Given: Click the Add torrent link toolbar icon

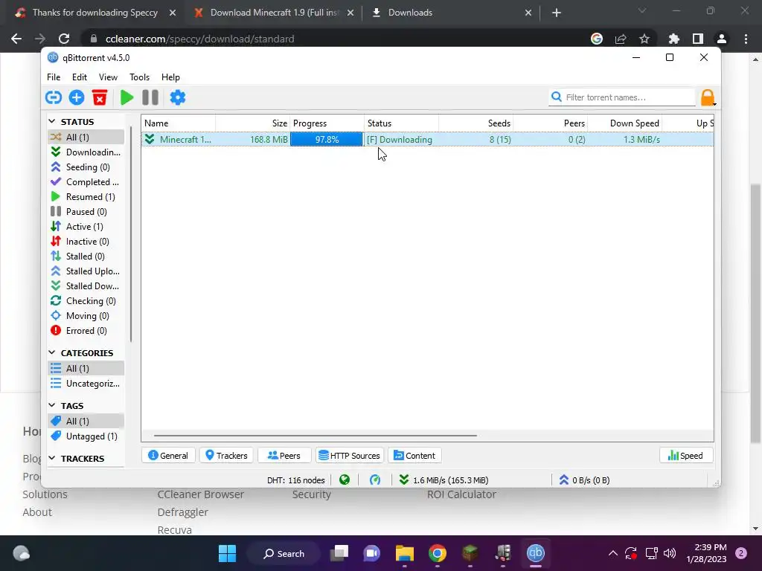Looking at the screenshot, I should point(54,97).
